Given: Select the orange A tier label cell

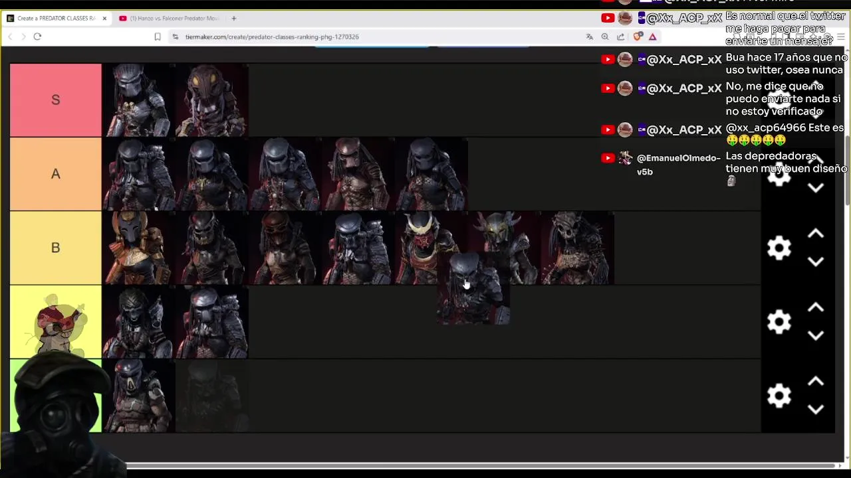Looking at the screenshot, I should tap(56, 174).
